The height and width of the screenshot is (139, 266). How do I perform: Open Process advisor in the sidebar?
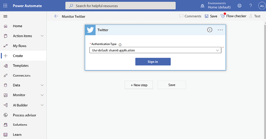coord(25,115)
